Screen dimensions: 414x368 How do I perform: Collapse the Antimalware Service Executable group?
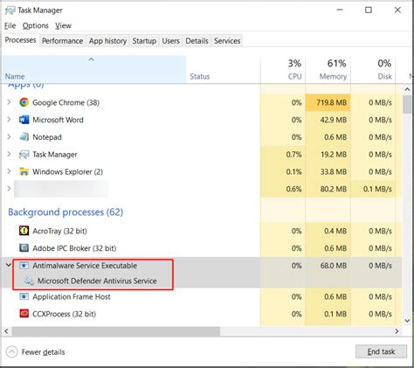pyautogui.click(x=9, y=265)
